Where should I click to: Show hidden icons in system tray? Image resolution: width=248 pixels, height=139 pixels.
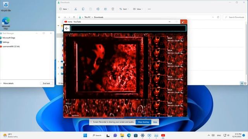208,136
